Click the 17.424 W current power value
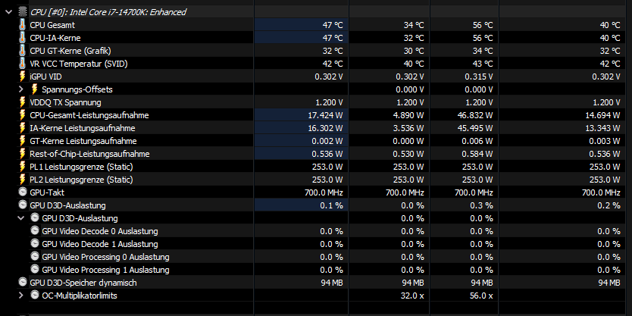This screenshot has width=632, height=316. [326, 115]
